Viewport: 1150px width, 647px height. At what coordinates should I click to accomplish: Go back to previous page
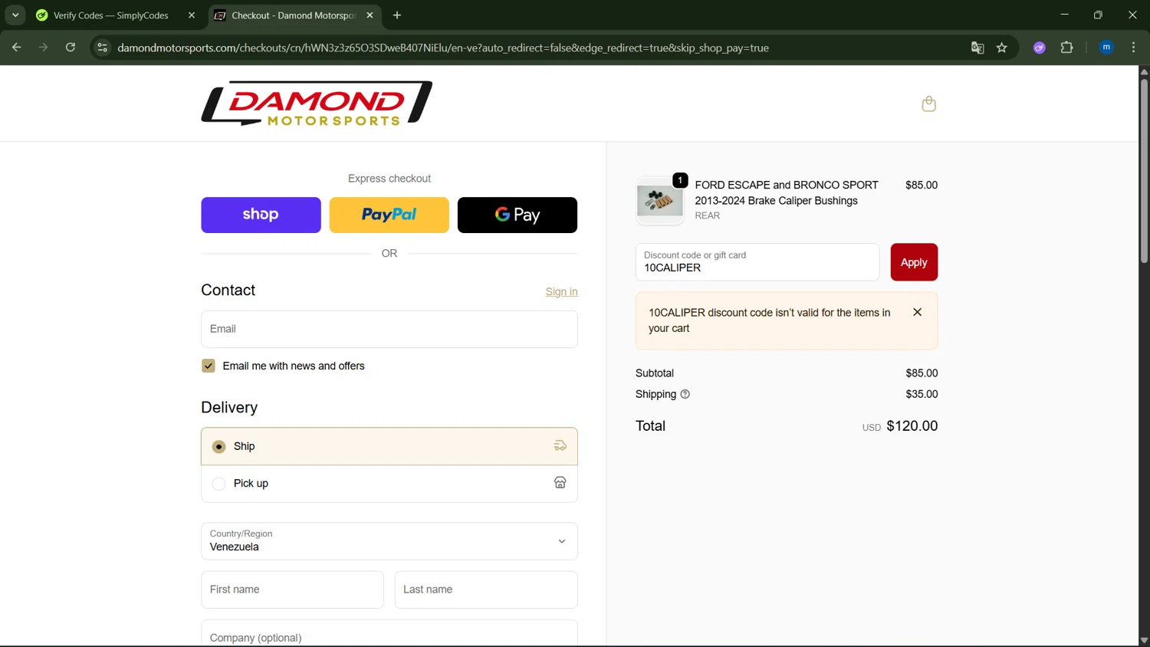coord(16,48)
